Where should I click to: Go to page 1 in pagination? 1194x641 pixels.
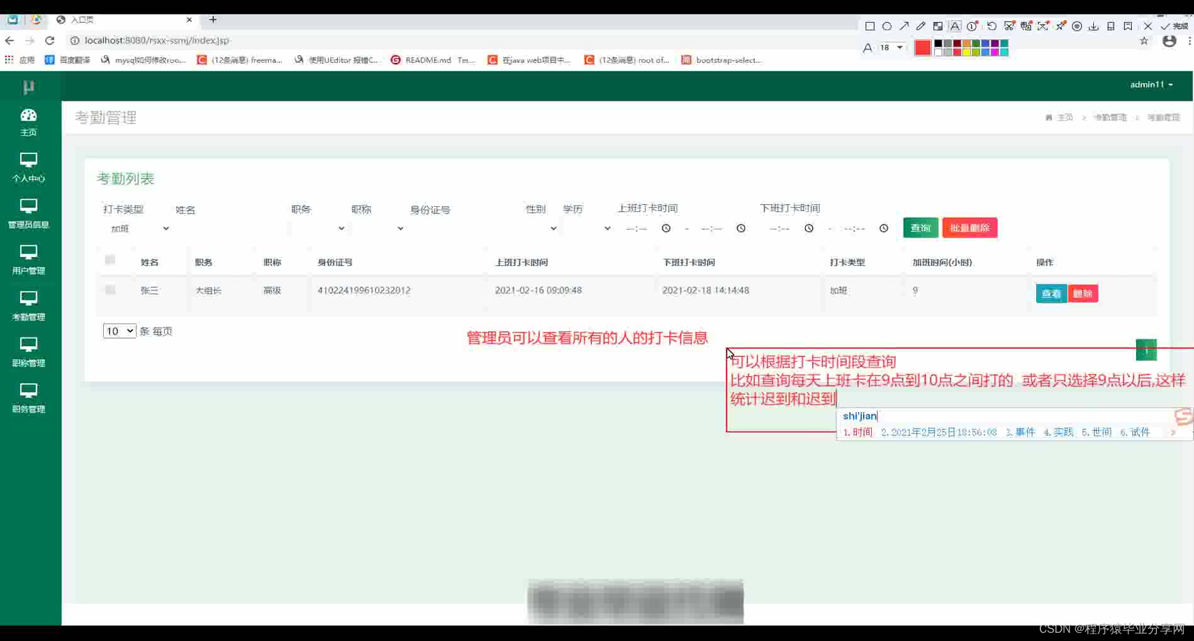pos(1146,350)
